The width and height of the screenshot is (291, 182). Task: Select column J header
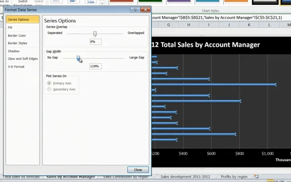tap(229, 25)
